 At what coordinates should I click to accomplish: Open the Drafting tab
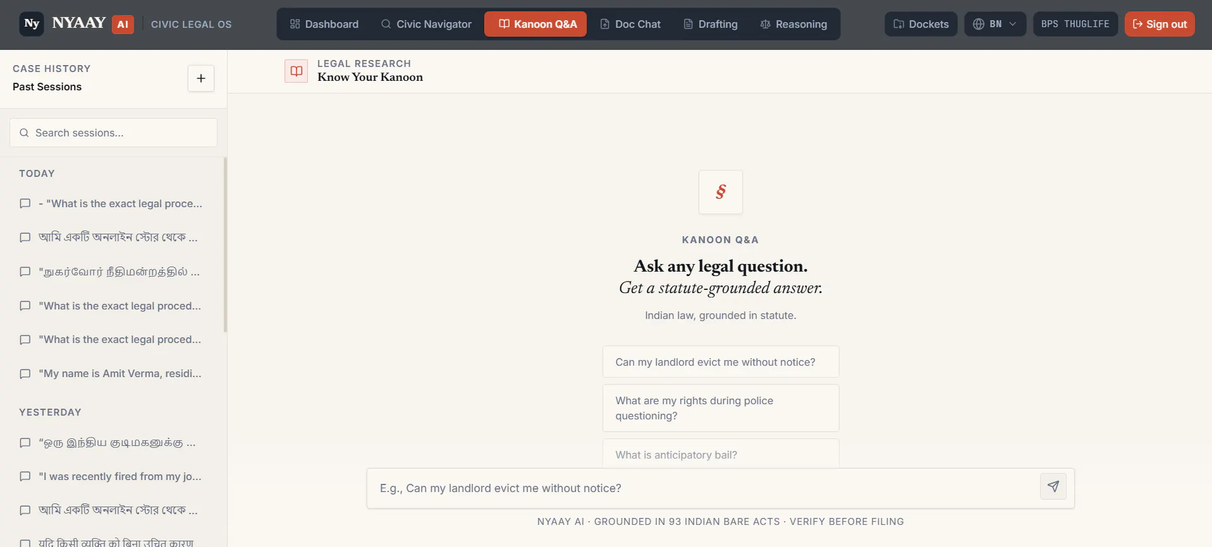coord(710,24)
